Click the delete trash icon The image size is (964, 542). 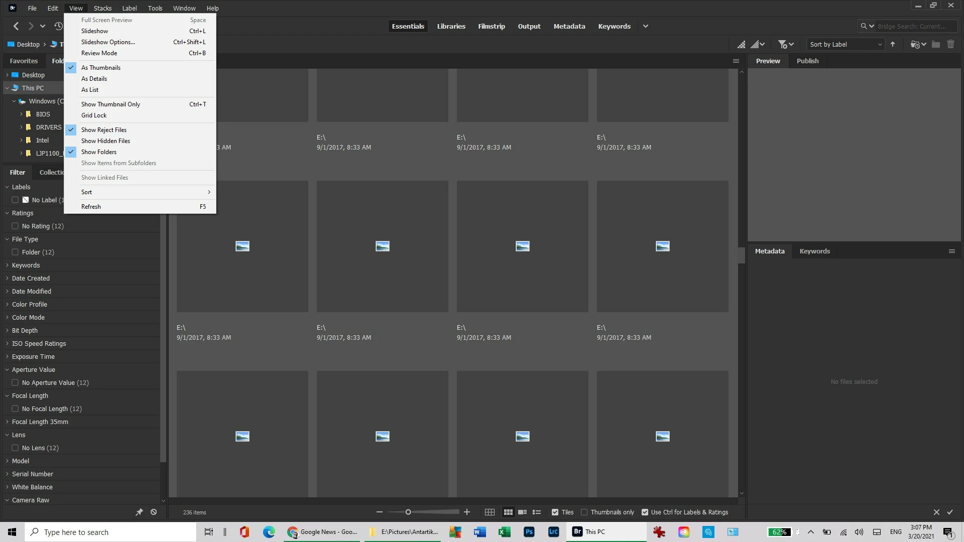(950, 45)
